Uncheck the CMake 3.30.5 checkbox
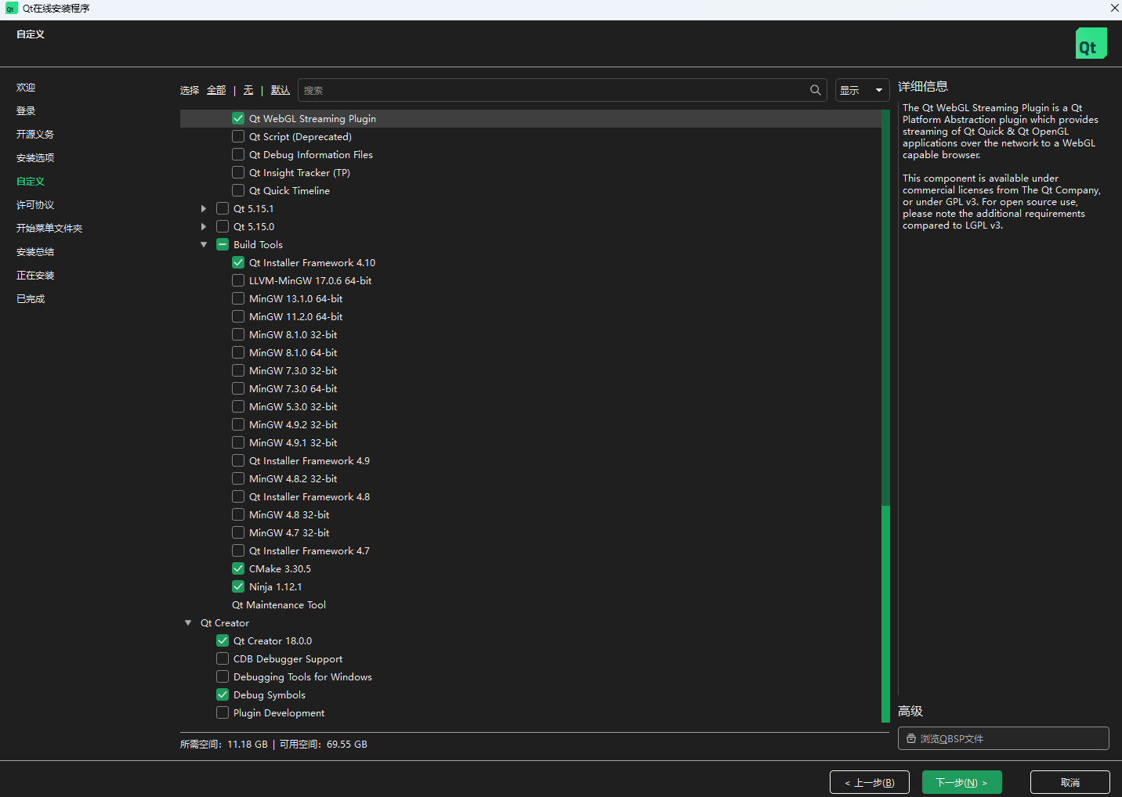This screenshot has height=797, width=1122. [x=238, y=568]
